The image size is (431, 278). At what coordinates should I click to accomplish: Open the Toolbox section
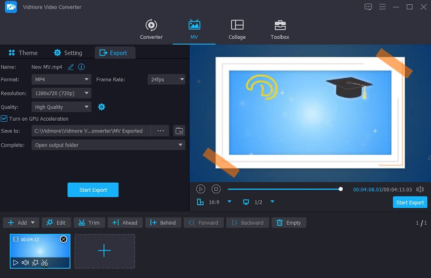[280, 30]
